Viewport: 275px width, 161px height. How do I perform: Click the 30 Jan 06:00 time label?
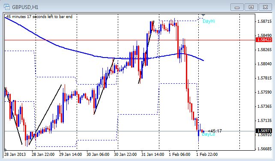(98, 155)
